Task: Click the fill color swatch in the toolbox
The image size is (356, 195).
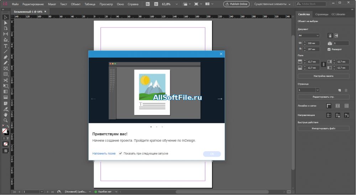Action: tap(5, 130)
